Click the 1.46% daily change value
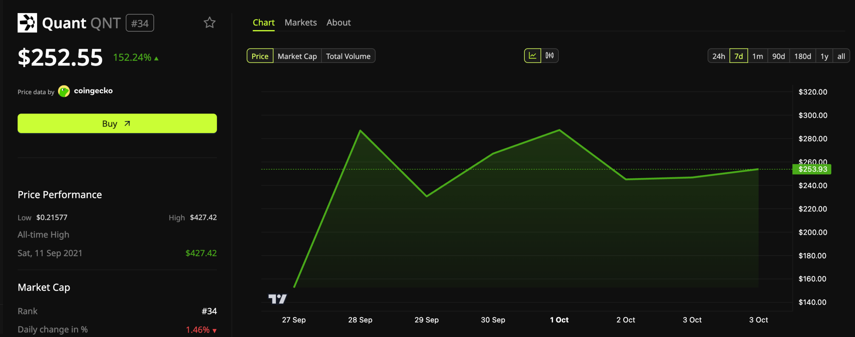 (198, 330)
